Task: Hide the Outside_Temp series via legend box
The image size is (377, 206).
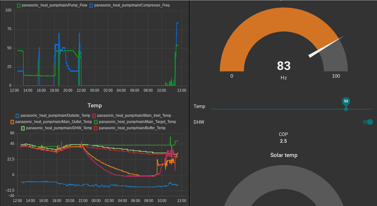Action: point(18,116)
